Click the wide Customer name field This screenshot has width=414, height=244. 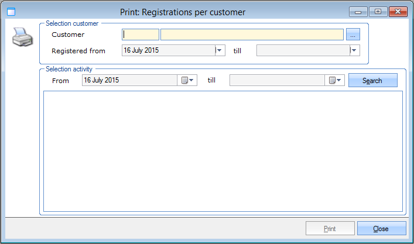point(252,35)
